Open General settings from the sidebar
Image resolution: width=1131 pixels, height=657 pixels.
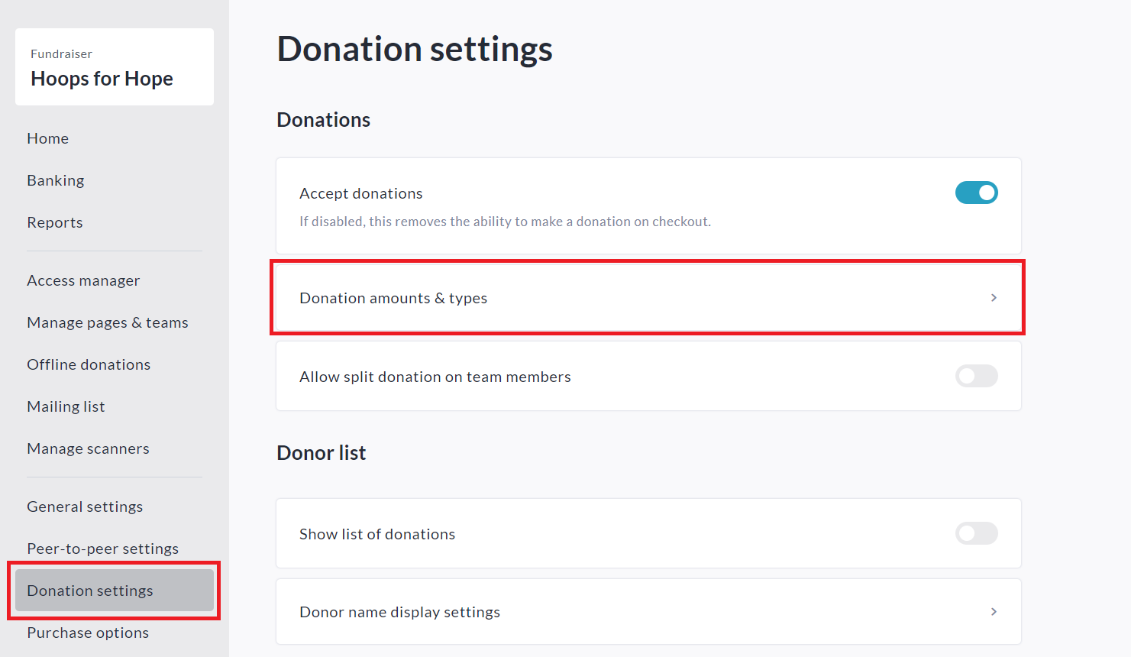[84, 506]
